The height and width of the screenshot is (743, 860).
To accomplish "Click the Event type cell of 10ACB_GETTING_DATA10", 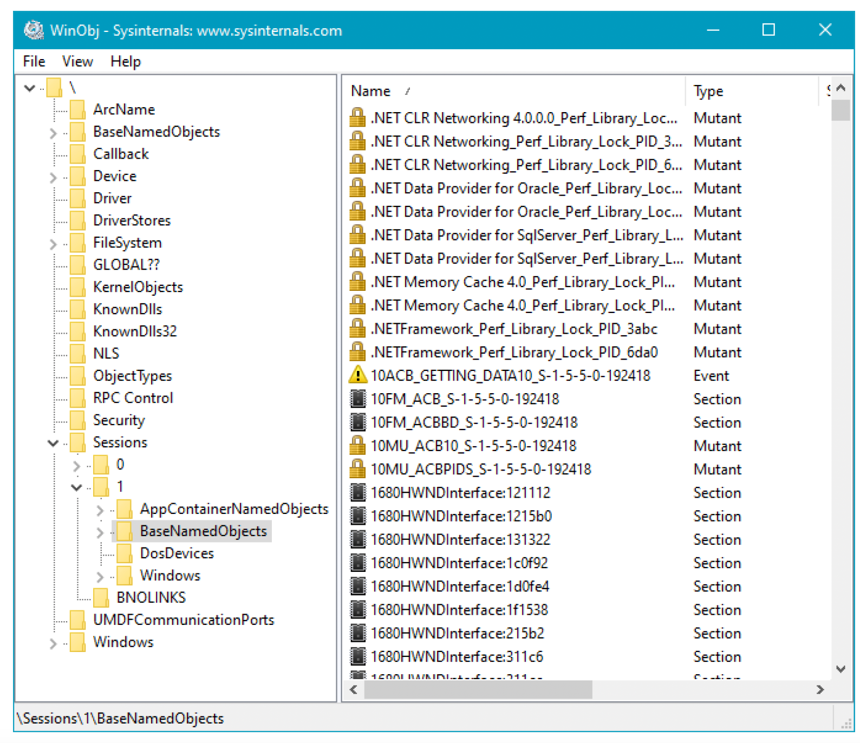I will coord(711,376).
